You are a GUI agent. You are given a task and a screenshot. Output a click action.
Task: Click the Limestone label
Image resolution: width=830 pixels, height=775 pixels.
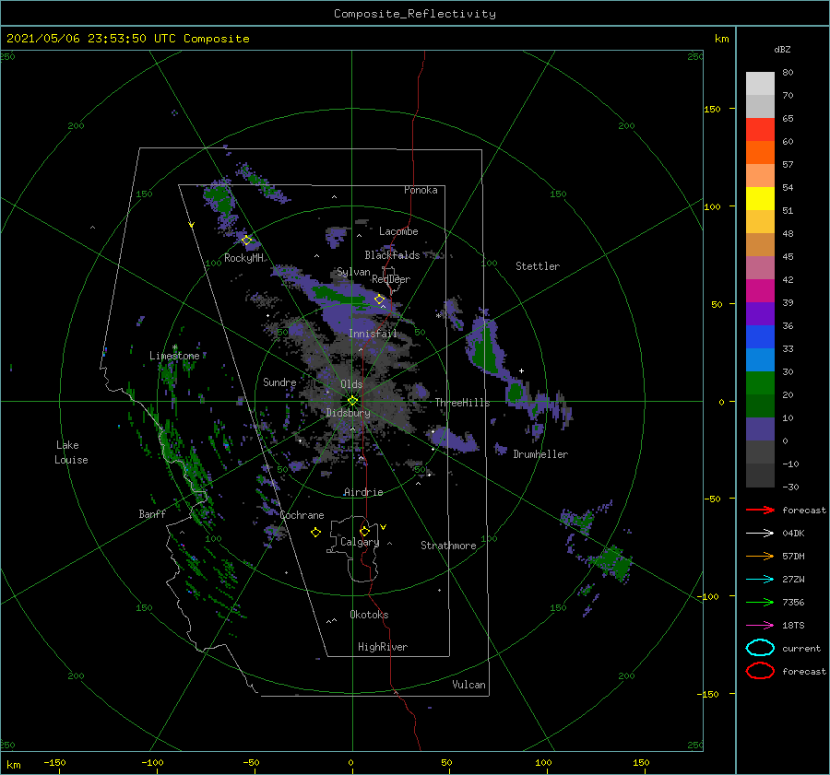pyautogui.click(x=174, y=356)
